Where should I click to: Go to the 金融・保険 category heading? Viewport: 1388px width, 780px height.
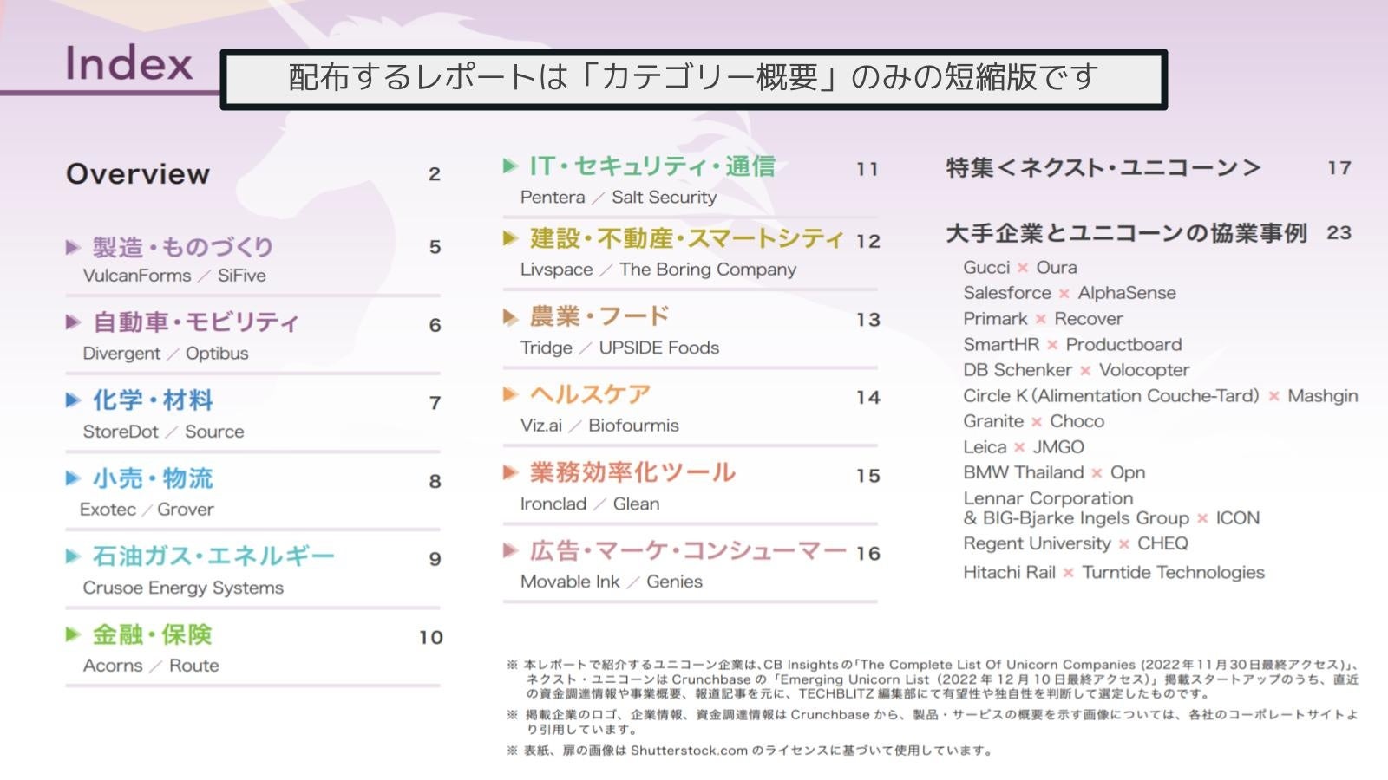(153, 634)
